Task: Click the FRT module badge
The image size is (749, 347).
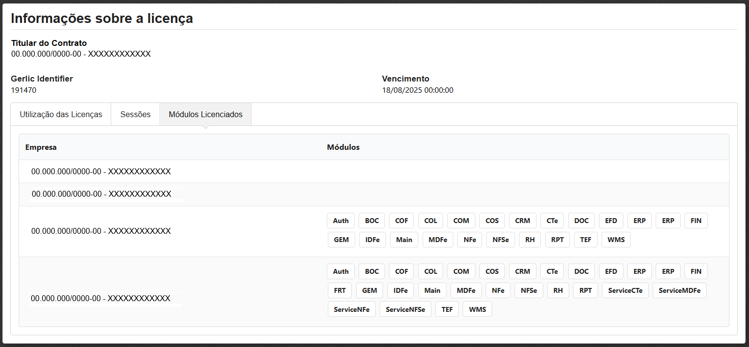Action: 340,290
